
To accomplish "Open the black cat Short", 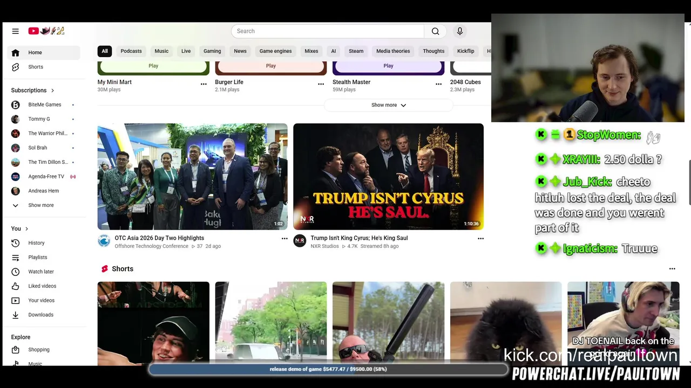I will tap(506, 323).
